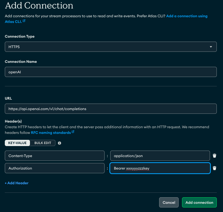
Task: Select the Content-Type header key field
Action: (x=55, y=156)
